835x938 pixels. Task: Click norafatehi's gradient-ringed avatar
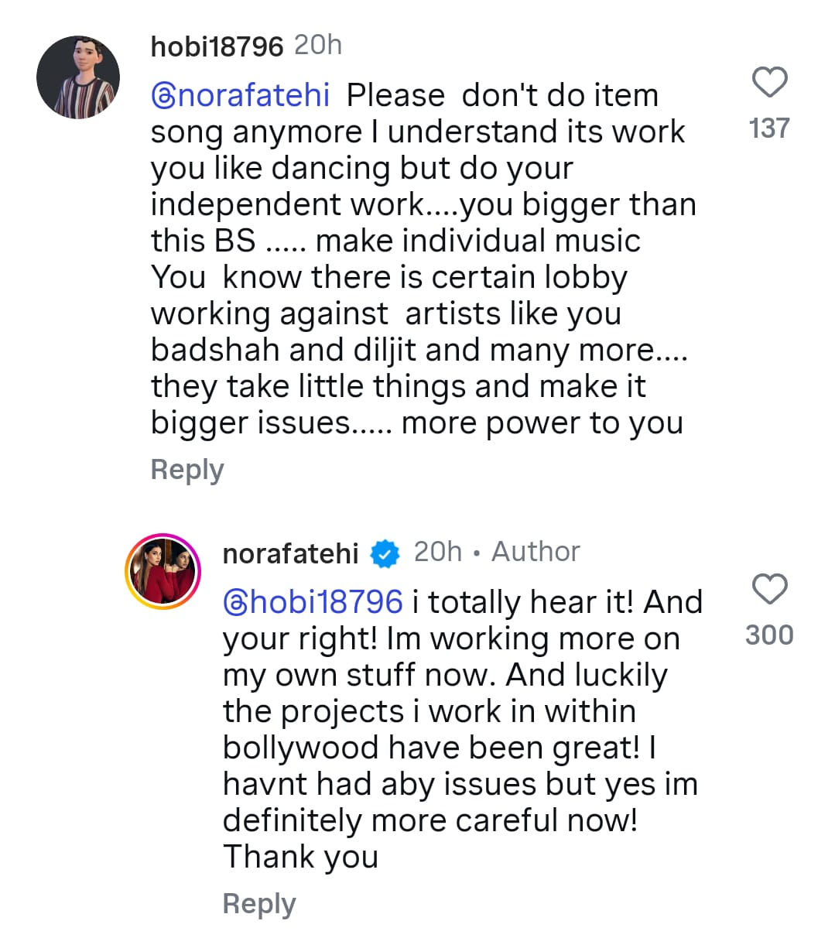(163, 570)
